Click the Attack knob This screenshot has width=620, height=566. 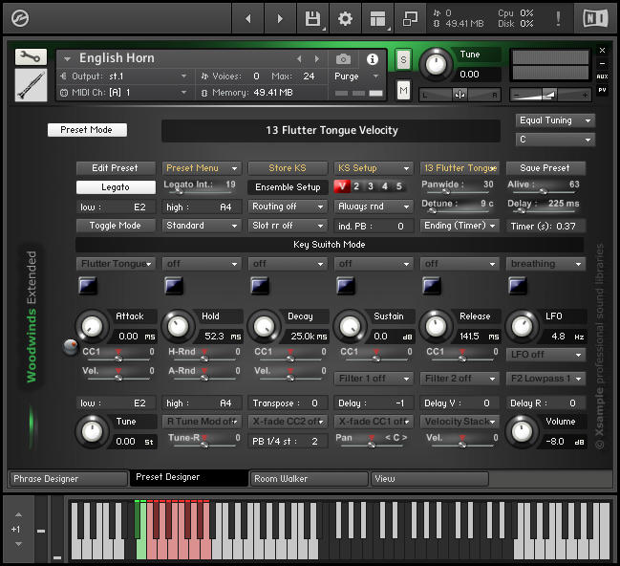click(92, 327)
